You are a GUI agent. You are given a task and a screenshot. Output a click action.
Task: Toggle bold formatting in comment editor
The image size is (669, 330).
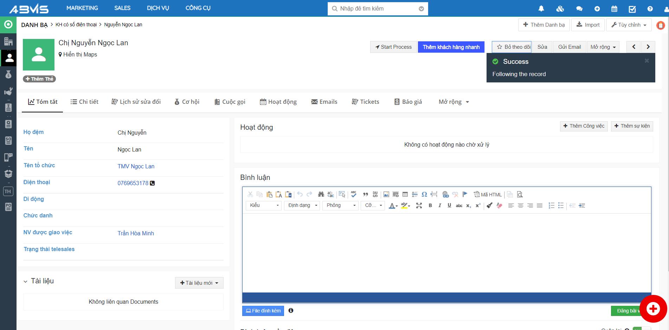coord(430,206)
